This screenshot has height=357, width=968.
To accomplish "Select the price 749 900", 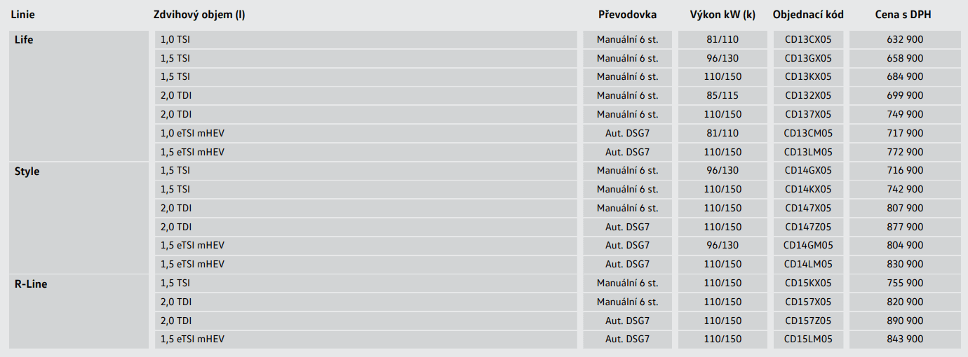I will point(904,114).
